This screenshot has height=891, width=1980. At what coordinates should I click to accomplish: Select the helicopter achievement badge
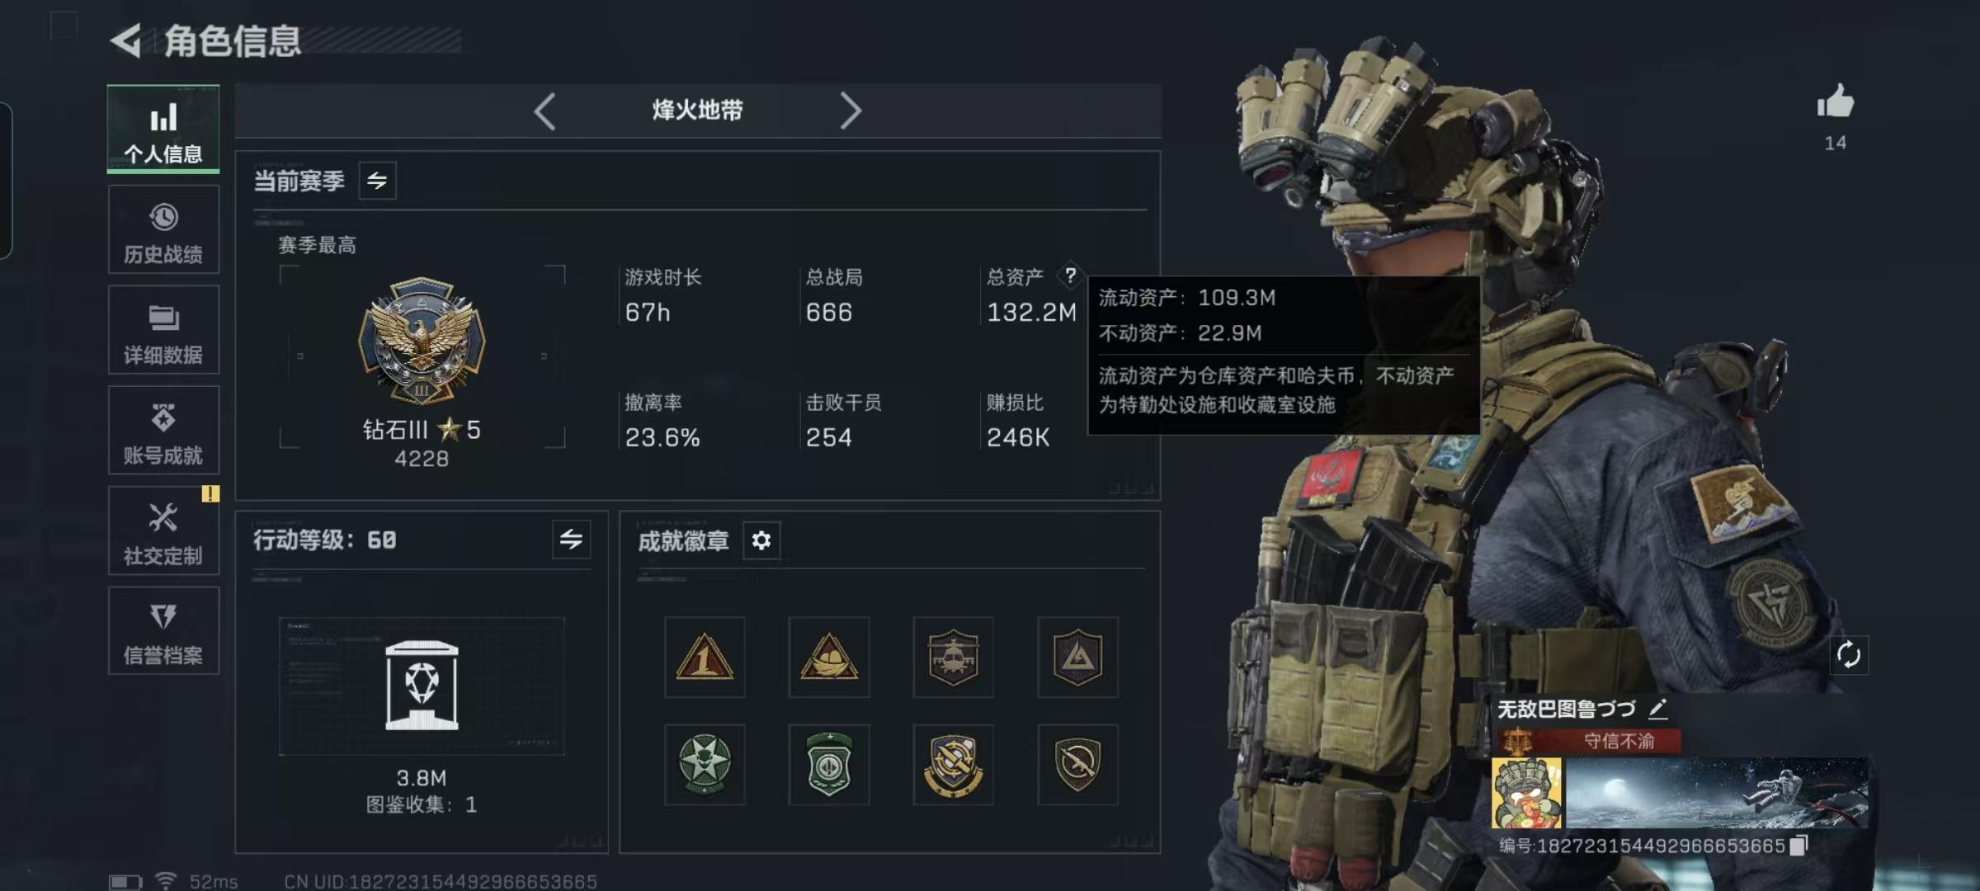coord(953,657)
